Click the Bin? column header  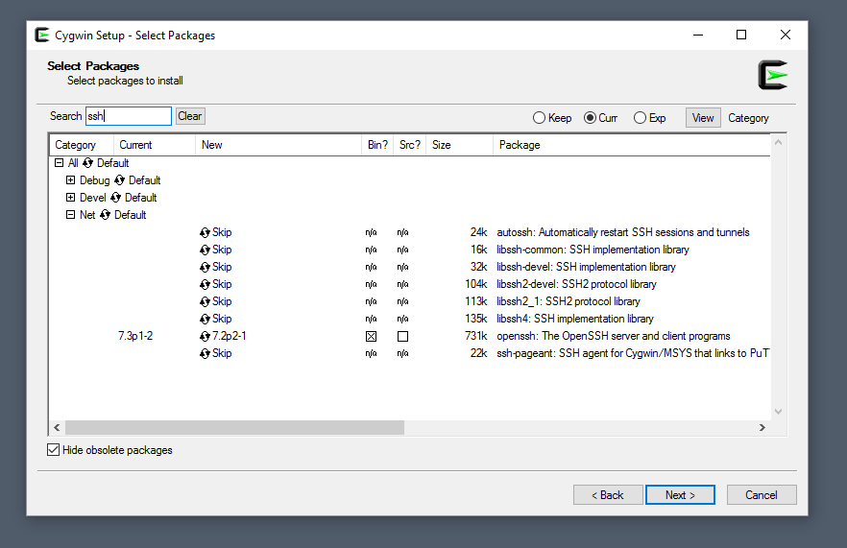[x=377, y=145]
